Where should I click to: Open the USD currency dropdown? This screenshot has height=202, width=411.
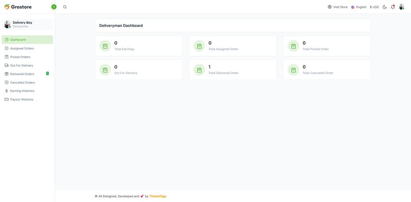pyautogui.click(x=374, y=7)
